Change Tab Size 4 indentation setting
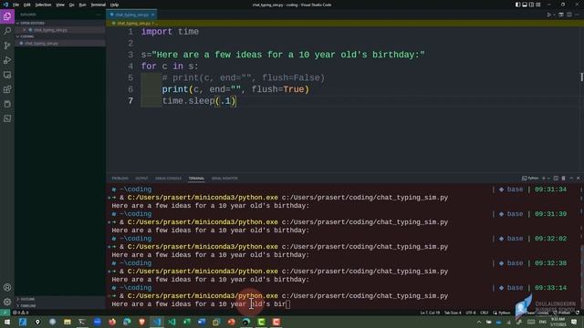The width and height of the screenshot is (584, 328). tap(453, 313)
